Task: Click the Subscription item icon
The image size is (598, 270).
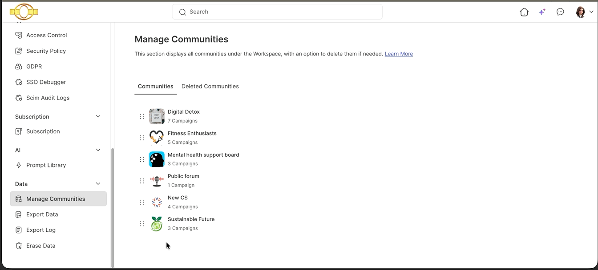Action: tap(19, 131)
